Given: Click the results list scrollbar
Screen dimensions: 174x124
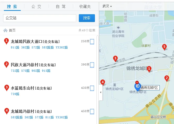Looking at the screenshot, I should click(x=98, y=79).
